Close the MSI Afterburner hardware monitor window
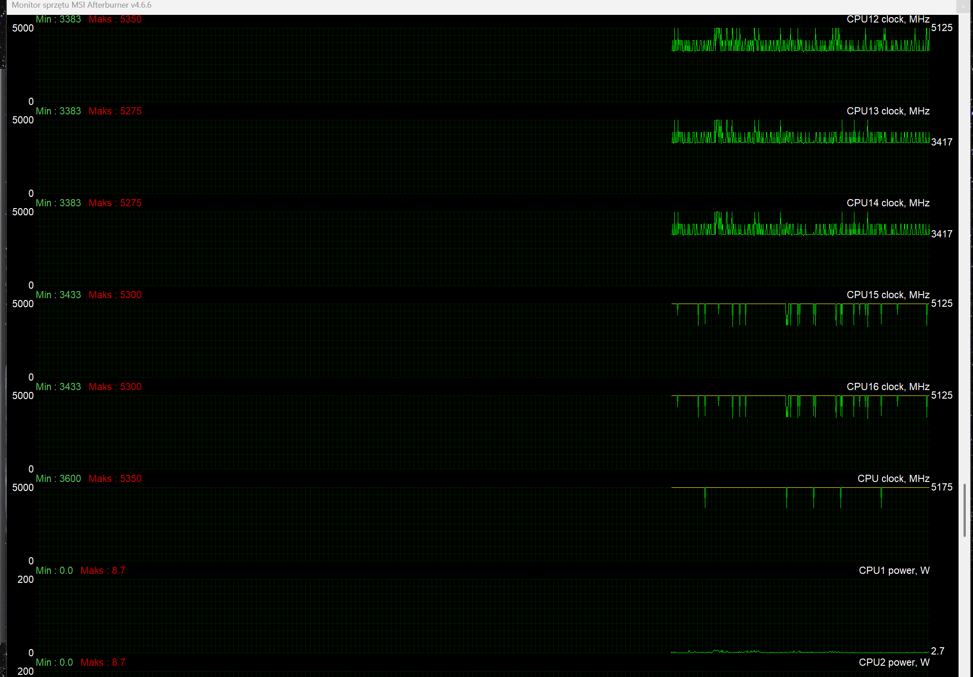 [x=963, y=6]
